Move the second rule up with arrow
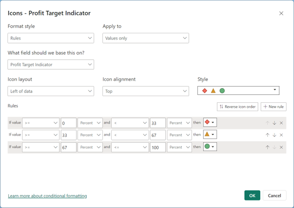The width and height of the screenshot is (294, 208). pos(268,135)
